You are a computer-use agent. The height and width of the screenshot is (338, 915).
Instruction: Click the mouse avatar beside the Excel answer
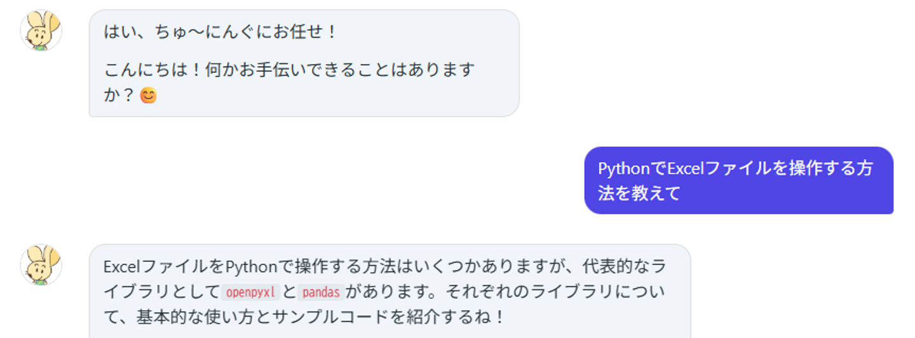tap(41, 265)
